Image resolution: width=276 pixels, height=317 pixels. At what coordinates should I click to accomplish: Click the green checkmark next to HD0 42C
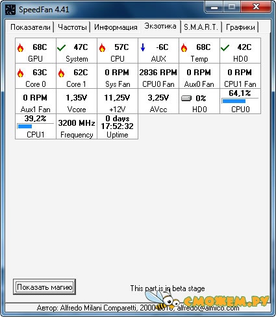(x=225, y=48)
